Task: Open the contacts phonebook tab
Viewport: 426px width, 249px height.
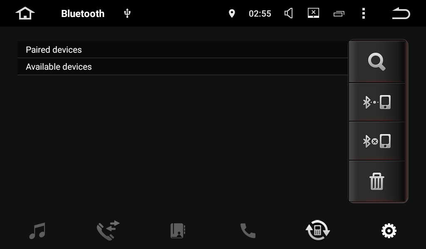Action: point(178,231)
